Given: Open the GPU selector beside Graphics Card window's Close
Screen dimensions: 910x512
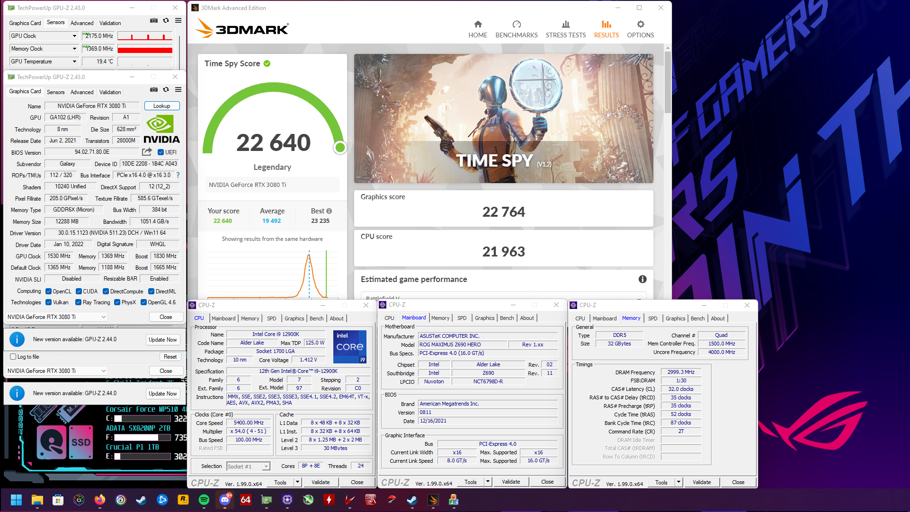Looking at the screenshot, I should [x=57, y=317].
